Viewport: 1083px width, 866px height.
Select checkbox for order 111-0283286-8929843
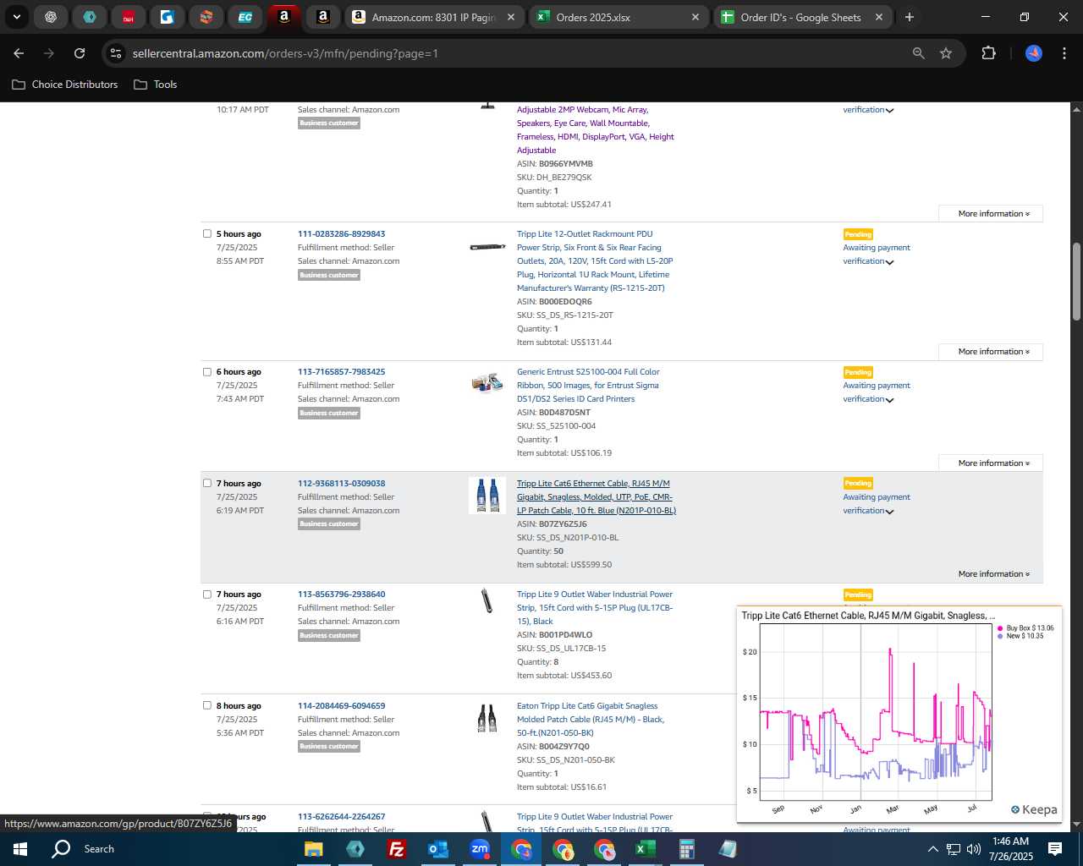click(x=207, y=233)
